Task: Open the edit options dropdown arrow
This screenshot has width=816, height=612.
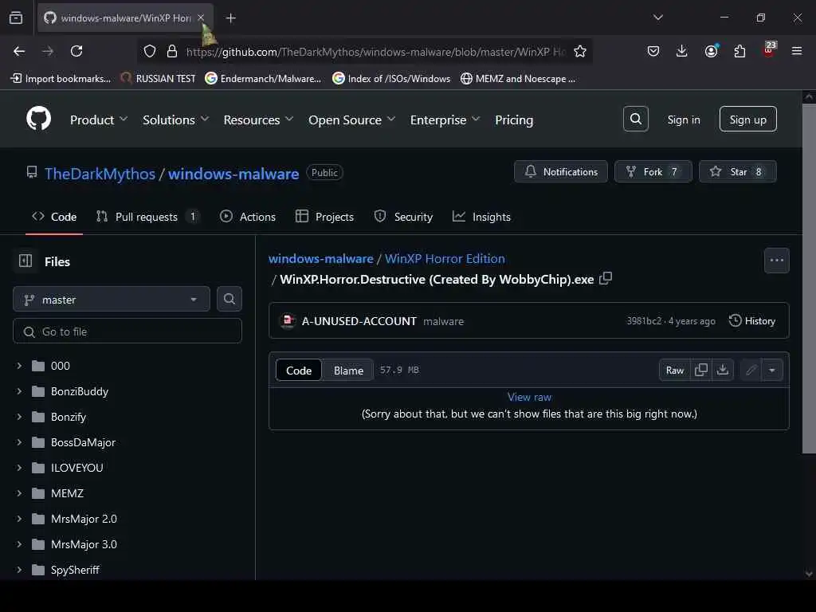Action: click(x=771, y=370)
